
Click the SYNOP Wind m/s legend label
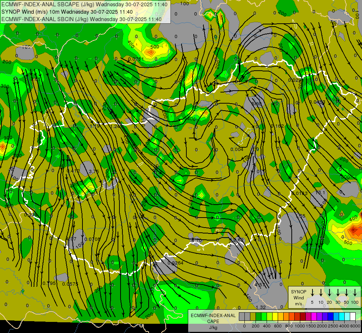tap(298, 298)
